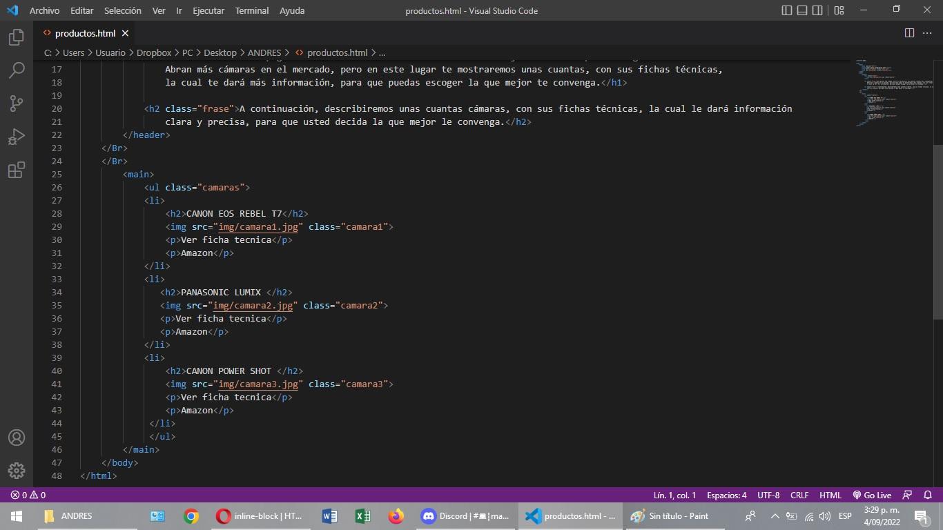Open Windows Start menu
This screenshot has height=530, width=943.
17,516
